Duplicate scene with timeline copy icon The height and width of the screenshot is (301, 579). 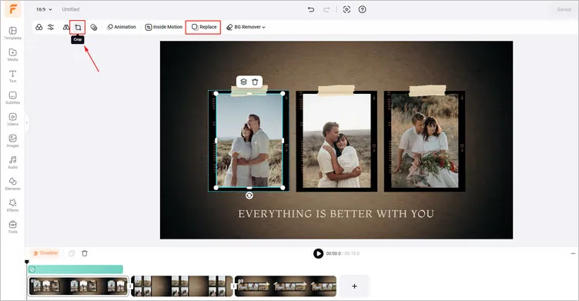tap(72, 253)
